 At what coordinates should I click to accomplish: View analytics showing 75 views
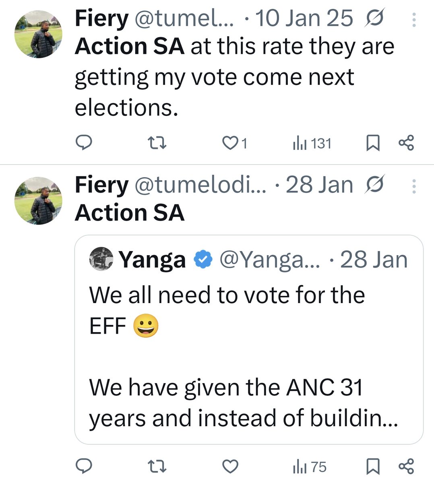[309, 467]
